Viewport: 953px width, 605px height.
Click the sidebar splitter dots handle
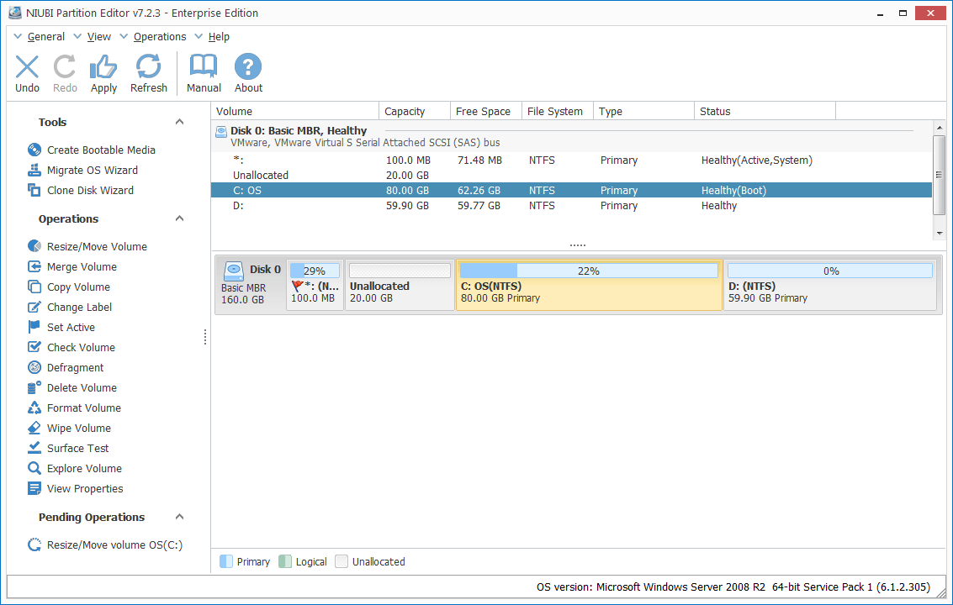(205, 337)
